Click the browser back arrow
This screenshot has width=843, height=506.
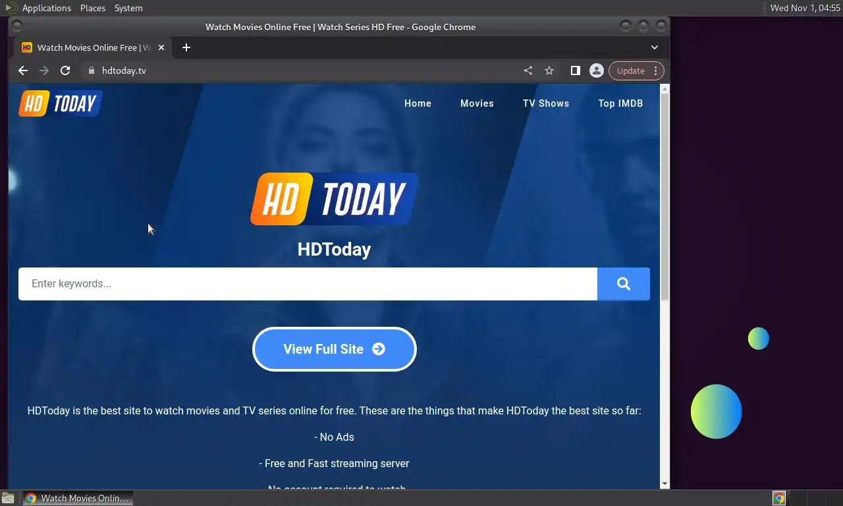click(23, 70)
